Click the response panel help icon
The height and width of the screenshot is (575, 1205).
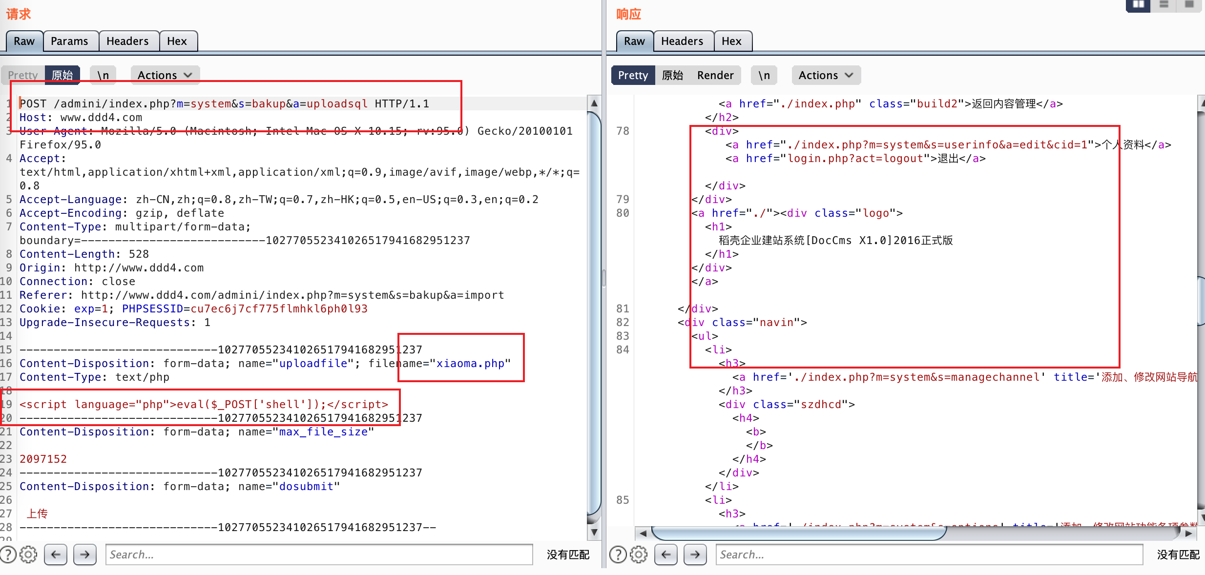(x=618, y=554)
